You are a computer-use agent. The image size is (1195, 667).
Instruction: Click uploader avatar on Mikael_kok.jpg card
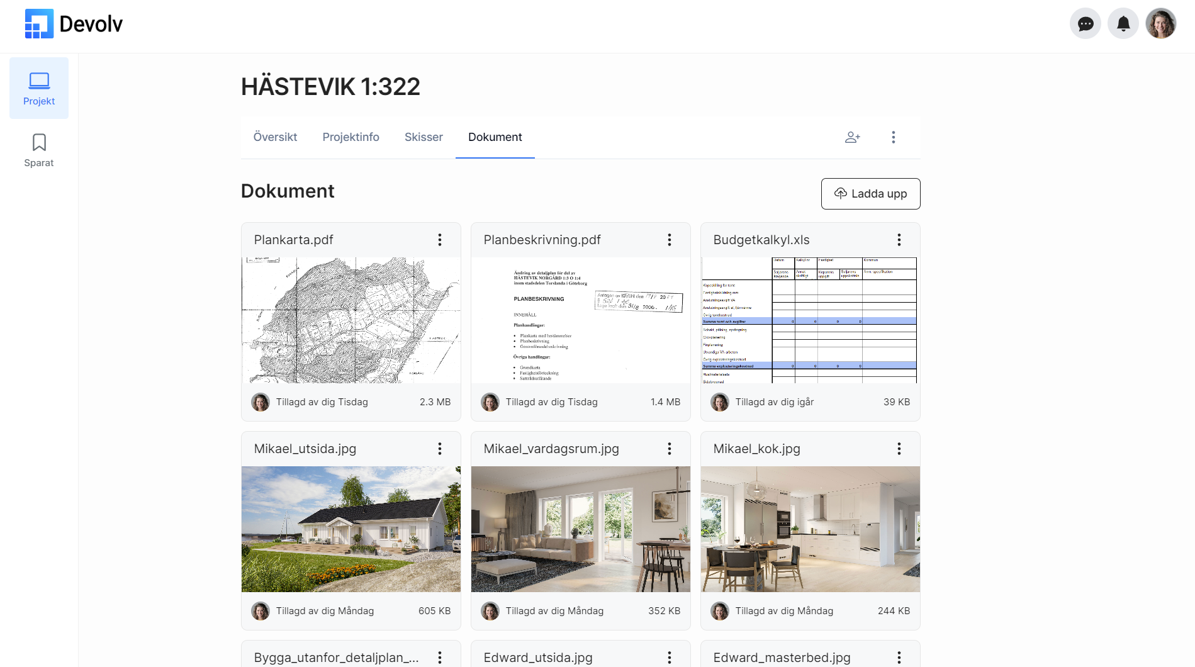tap(720, 611)
